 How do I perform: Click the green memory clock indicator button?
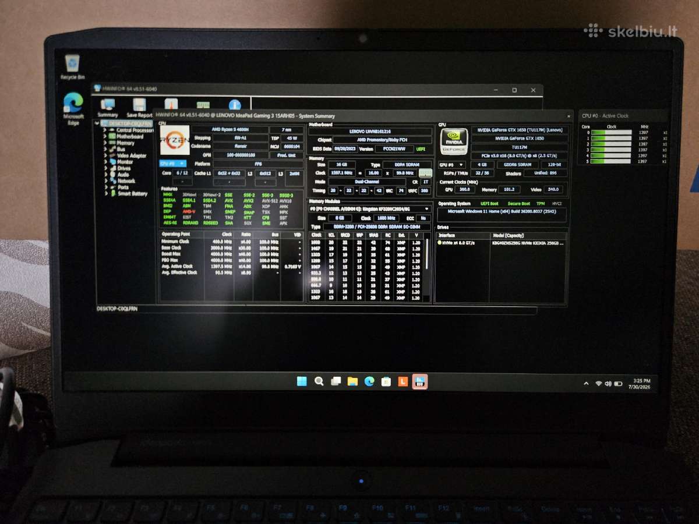[425, 173]
